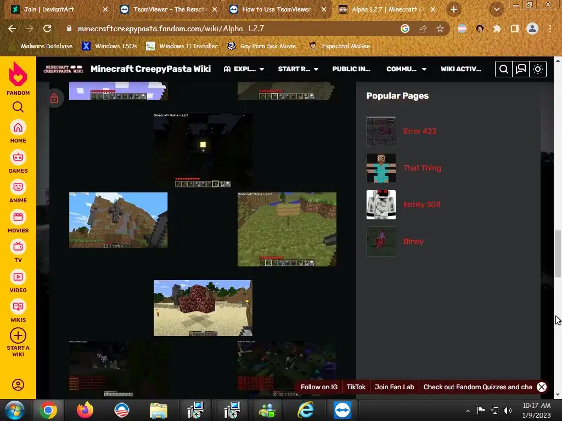Open the Movies section icon
Screen dimensions: 562x421
(18, 217)
